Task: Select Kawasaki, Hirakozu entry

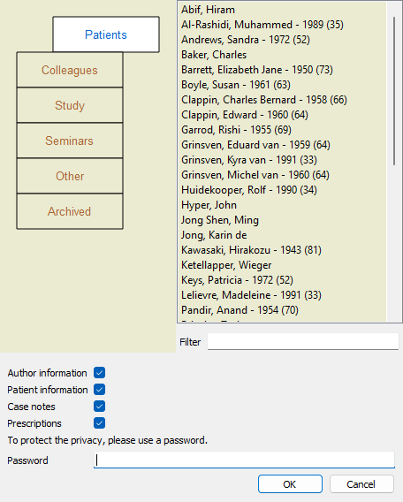Action: point(251,250)
